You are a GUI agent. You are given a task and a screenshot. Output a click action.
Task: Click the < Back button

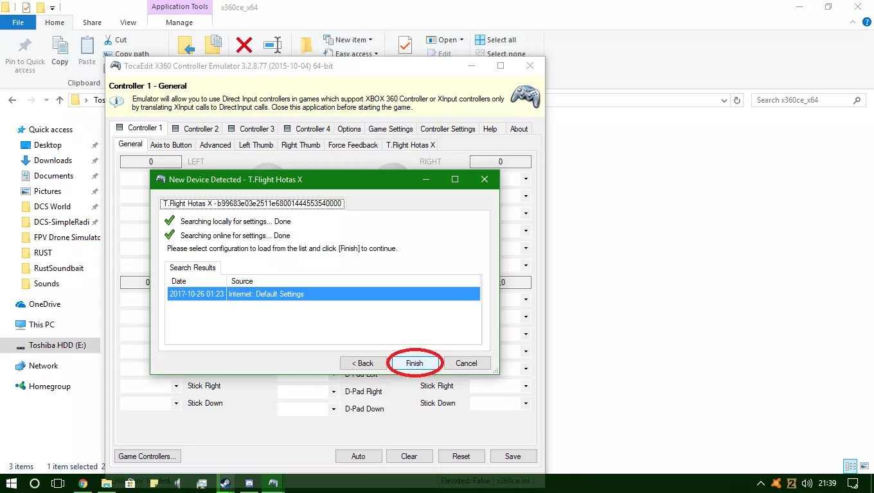pos(362,363)
